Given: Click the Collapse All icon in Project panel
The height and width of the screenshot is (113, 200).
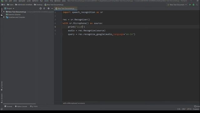Looking at the screenshot, I should pos(44,8).
